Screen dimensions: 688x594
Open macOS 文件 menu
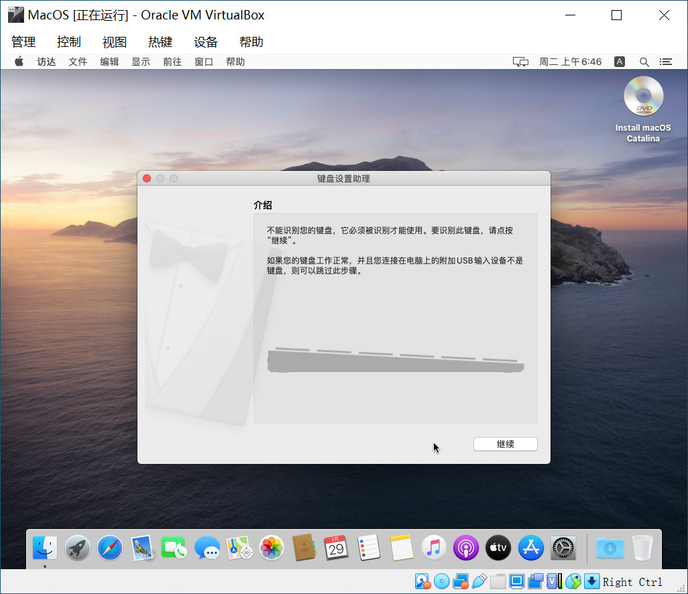pyautogui.click(x=78, y=62)
